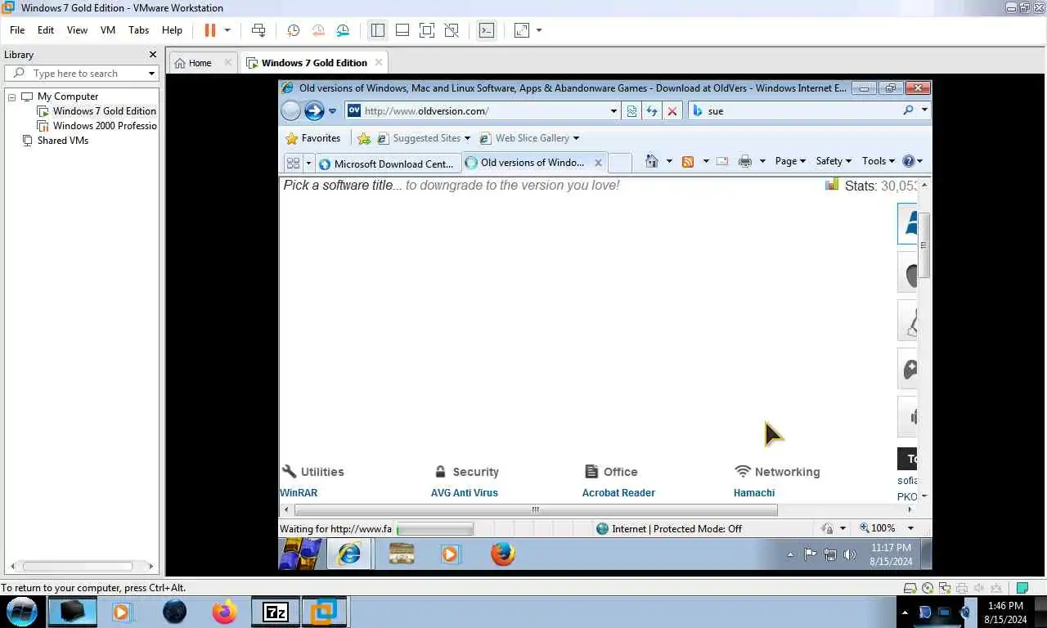Take a snapshot of this virtual machine

(x=294, y=30)
